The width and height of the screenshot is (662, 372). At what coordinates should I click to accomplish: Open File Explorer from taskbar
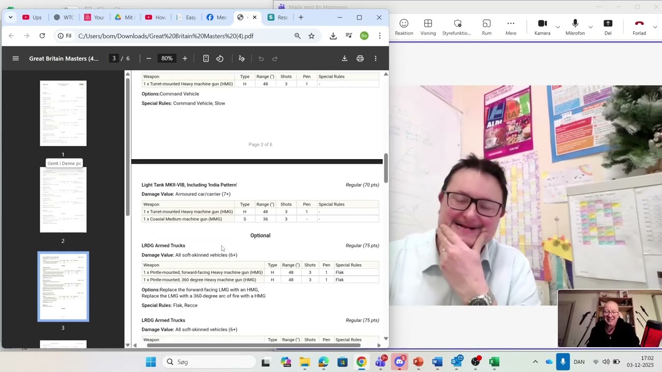(x=305, y=362)
